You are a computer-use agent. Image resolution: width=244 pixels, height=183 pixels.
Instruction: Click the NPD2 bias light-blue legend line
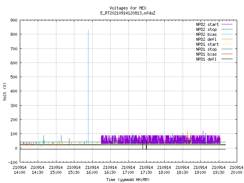pos(227,34)
